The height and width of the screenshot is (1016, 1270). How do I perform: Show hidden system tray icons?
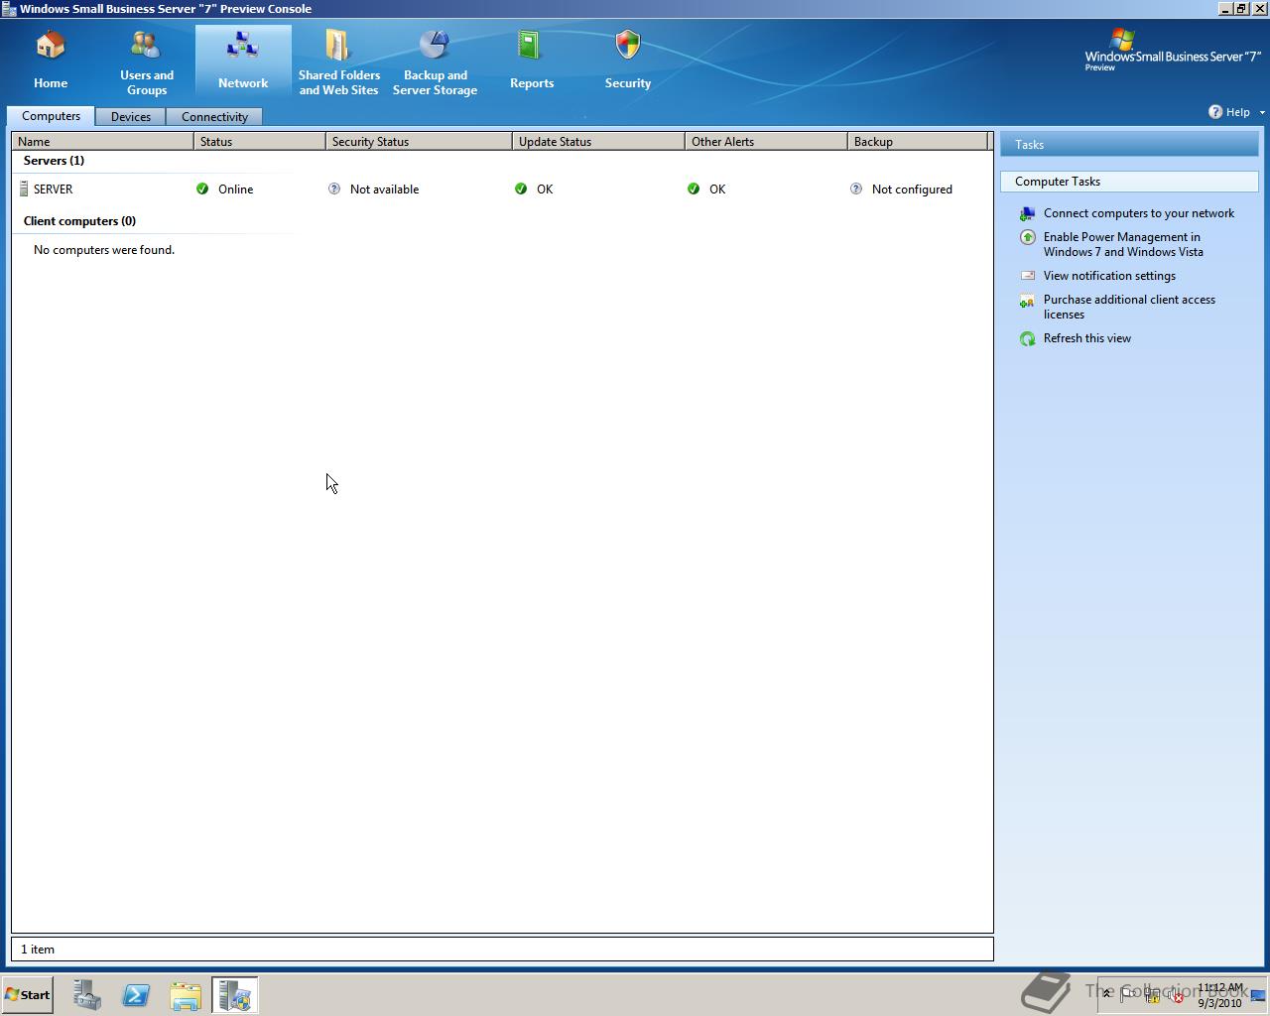tap(1107, 994)
